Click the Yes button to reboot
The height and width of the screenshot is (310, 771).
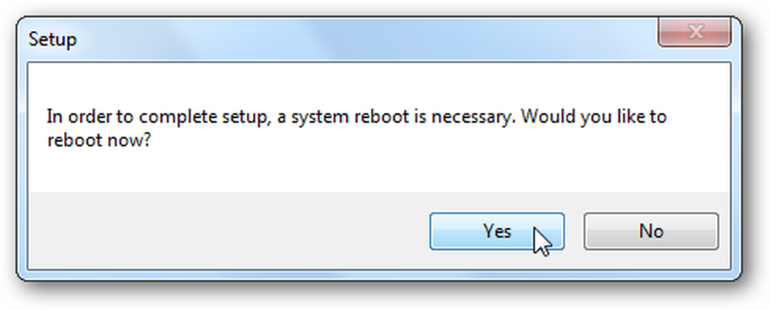click(497, 231)
